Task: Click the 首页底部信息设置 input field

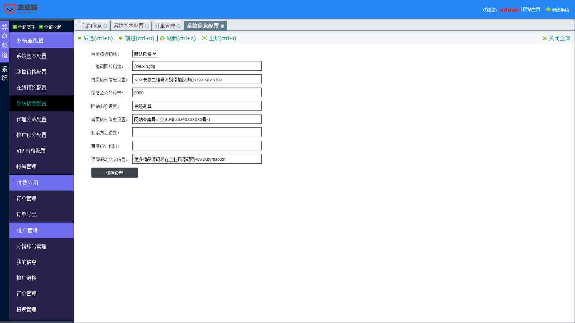Action: 197,119
